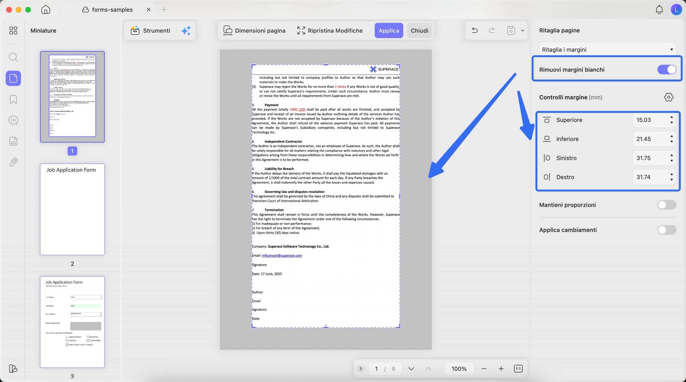Select the page organization sidebar icon
686x382 pixels.
click(x=13, y=78)
